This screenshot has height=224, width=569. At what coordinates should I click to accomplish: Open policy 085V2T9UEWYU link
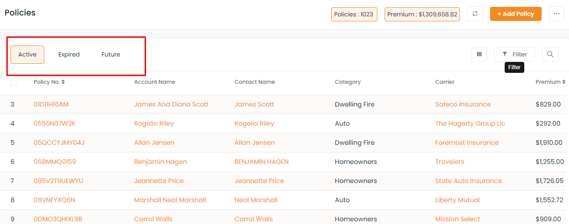point(58,181)
